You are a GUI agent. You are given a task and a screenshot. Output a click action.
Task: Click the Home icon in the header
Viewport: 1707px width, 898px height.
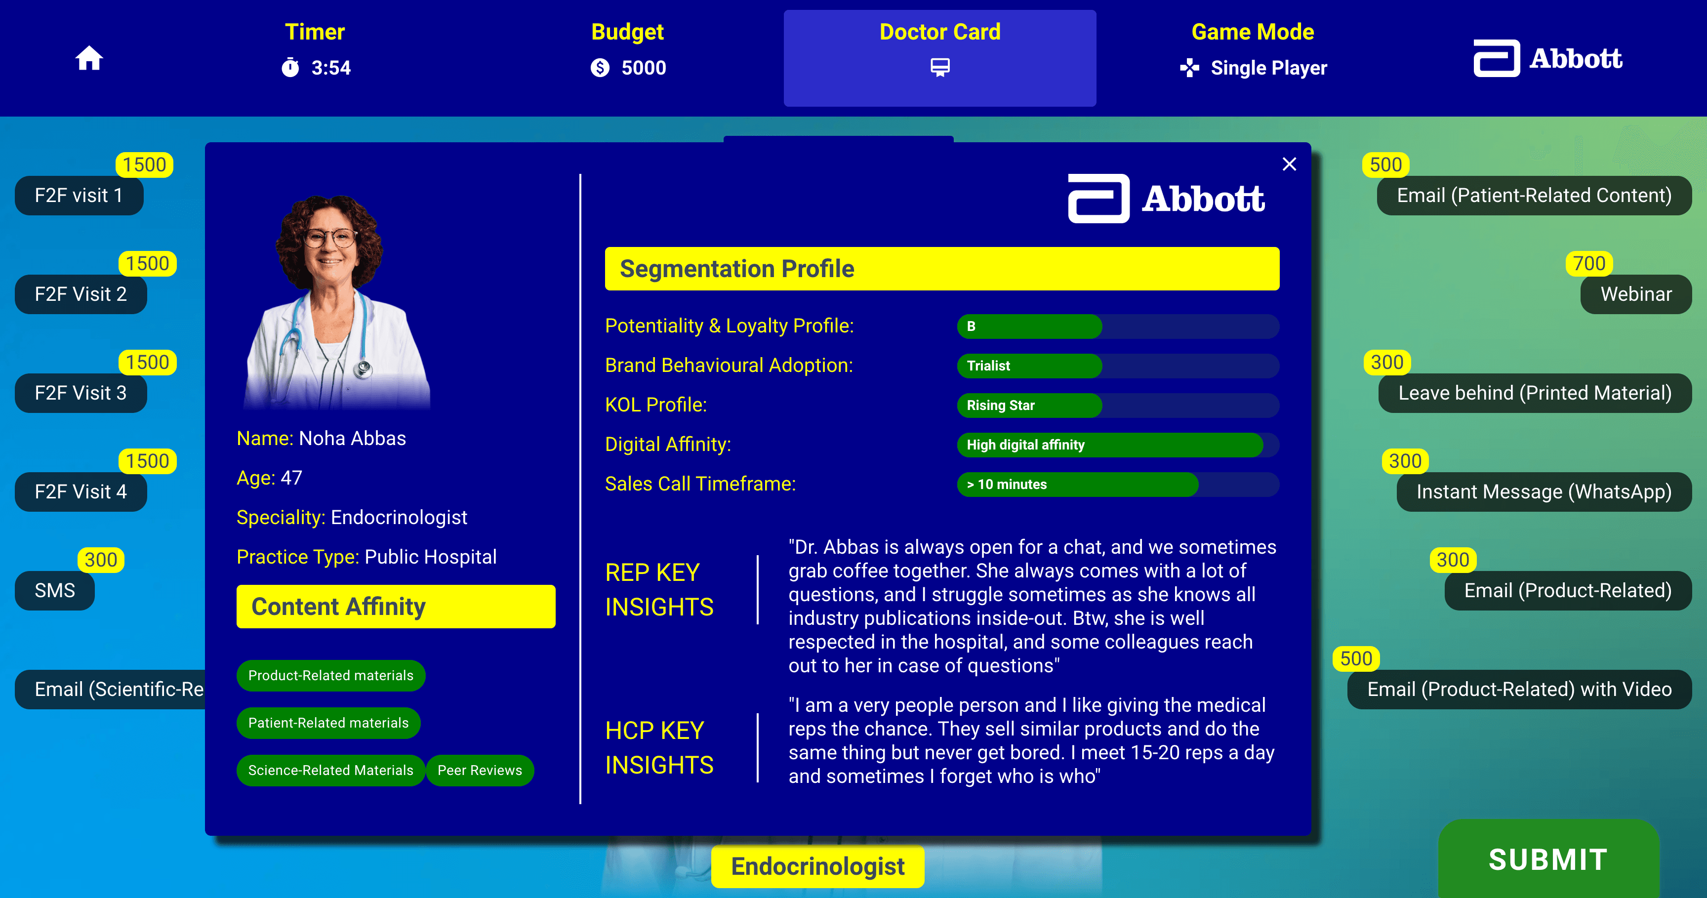(89, 58)
